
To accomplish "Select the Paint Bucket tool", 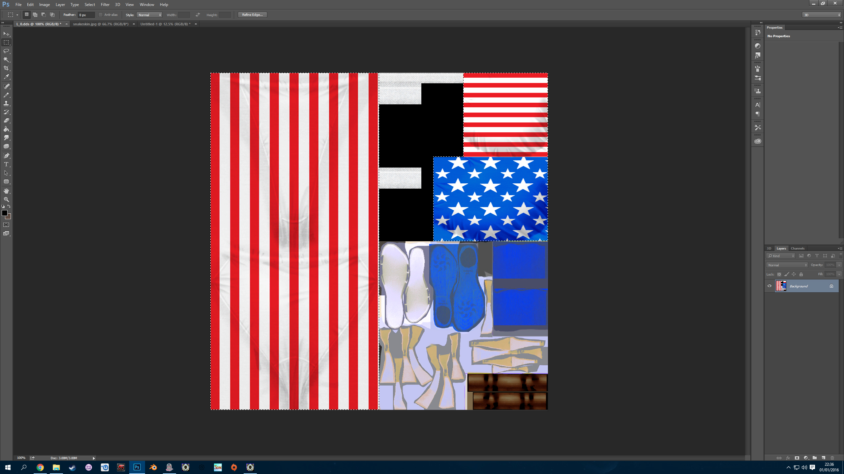I will pyautogui.click(x=6, y=129).
